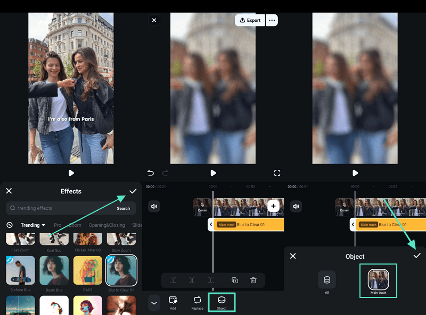Switch to the Opening&Closing effects tab
This screenshot has height=315, width=426.
pos(106,225)
